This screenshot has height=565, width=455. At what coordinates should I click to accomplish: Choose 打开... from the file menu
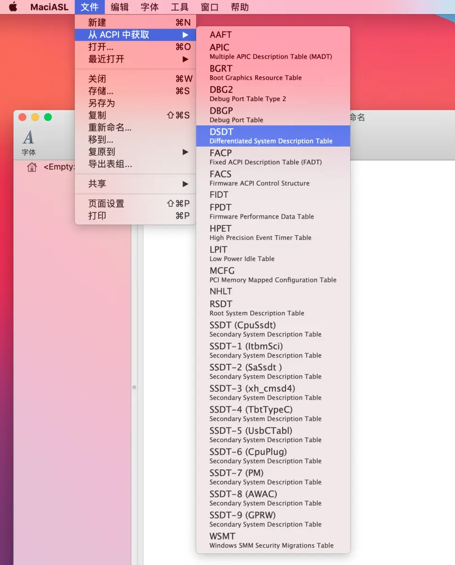click(135, 47)
